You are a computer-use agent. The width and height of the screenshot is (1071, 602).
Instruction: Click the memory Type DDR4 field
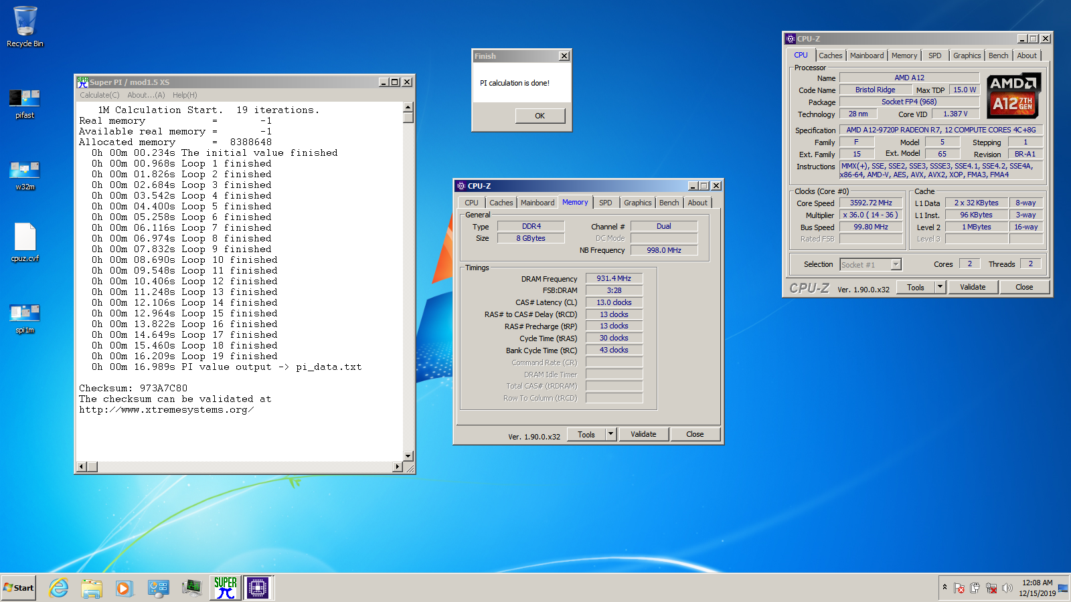531,226
